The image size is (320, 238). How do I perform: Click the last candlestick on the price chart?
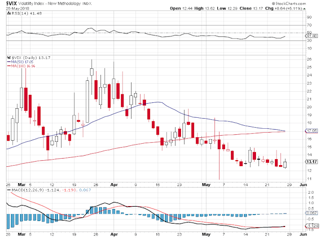285,164
